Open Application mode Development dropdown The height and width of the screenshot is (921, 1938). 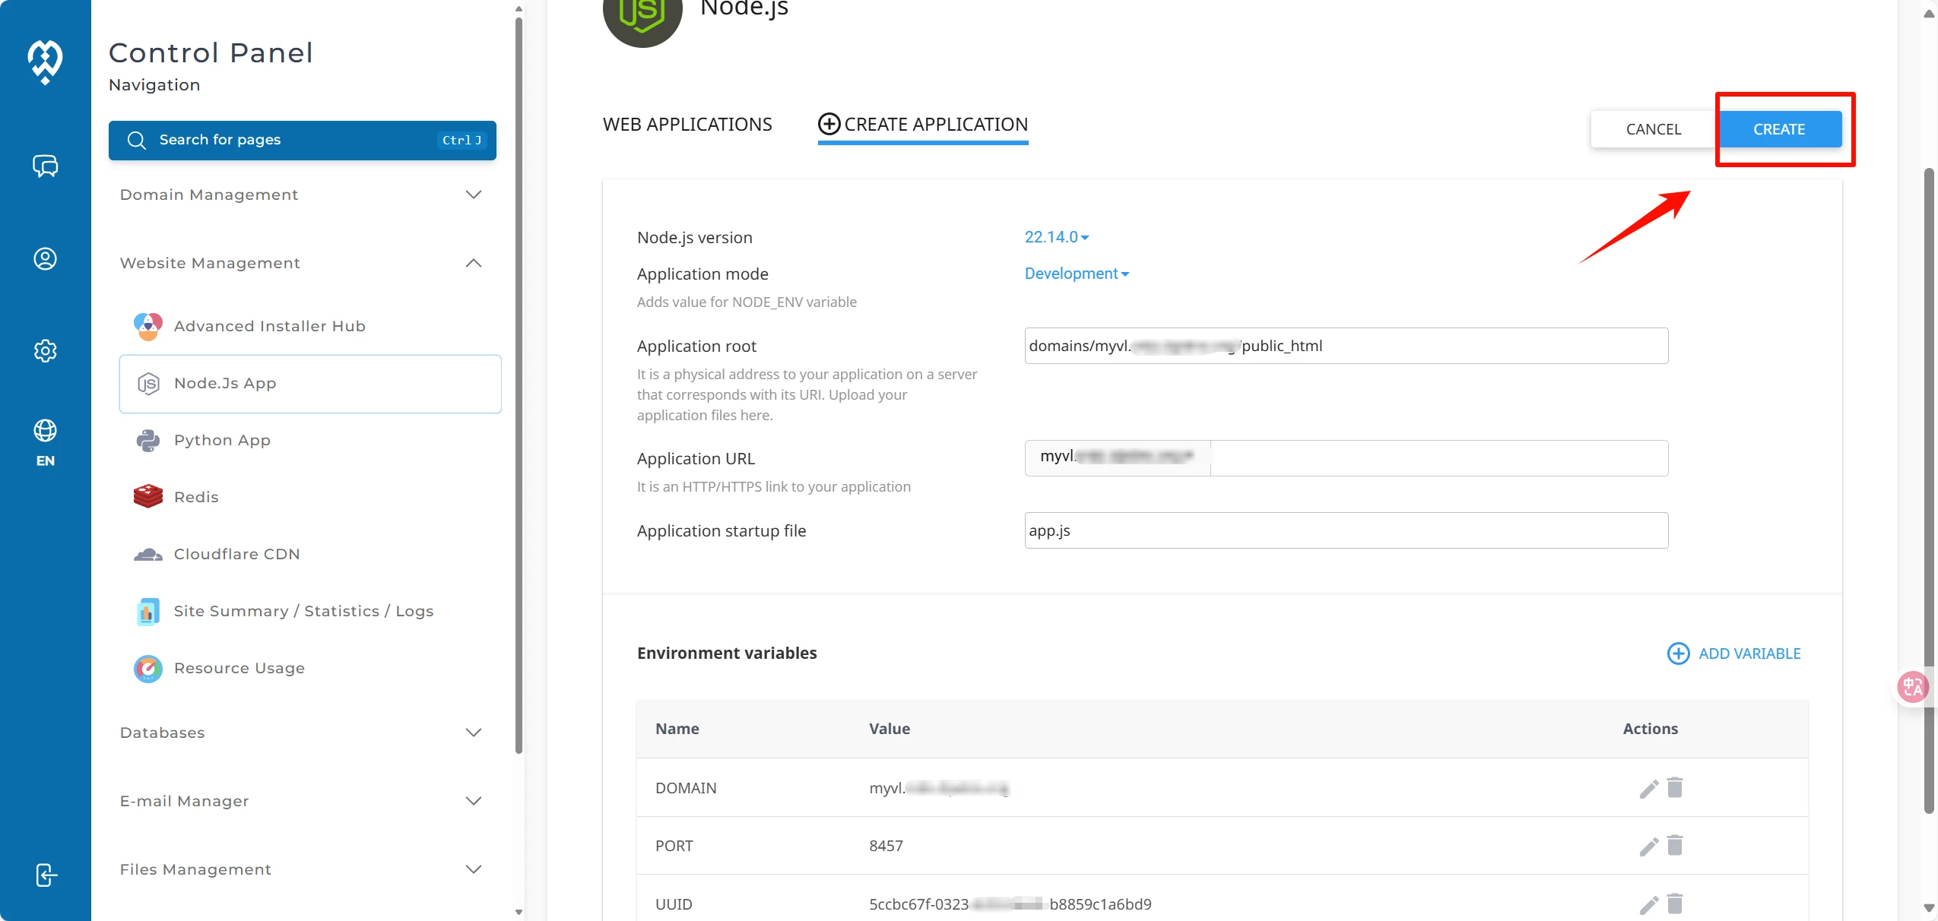point(1076,274)
